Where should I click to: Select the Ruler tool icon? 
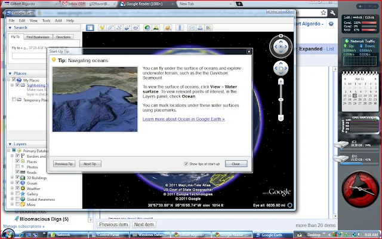tap(180, 28)
